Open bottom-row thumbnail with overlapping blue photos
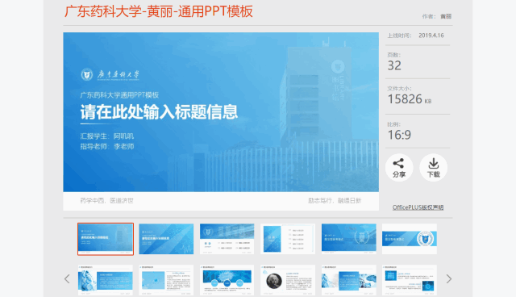The width and height of the screenshot is (516, 297). coord(349,280)
